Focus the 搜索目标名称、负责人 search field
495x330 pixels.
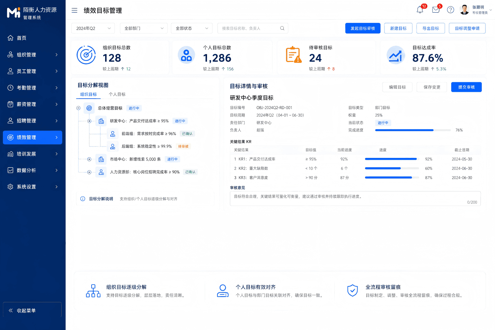coord(253,28)
